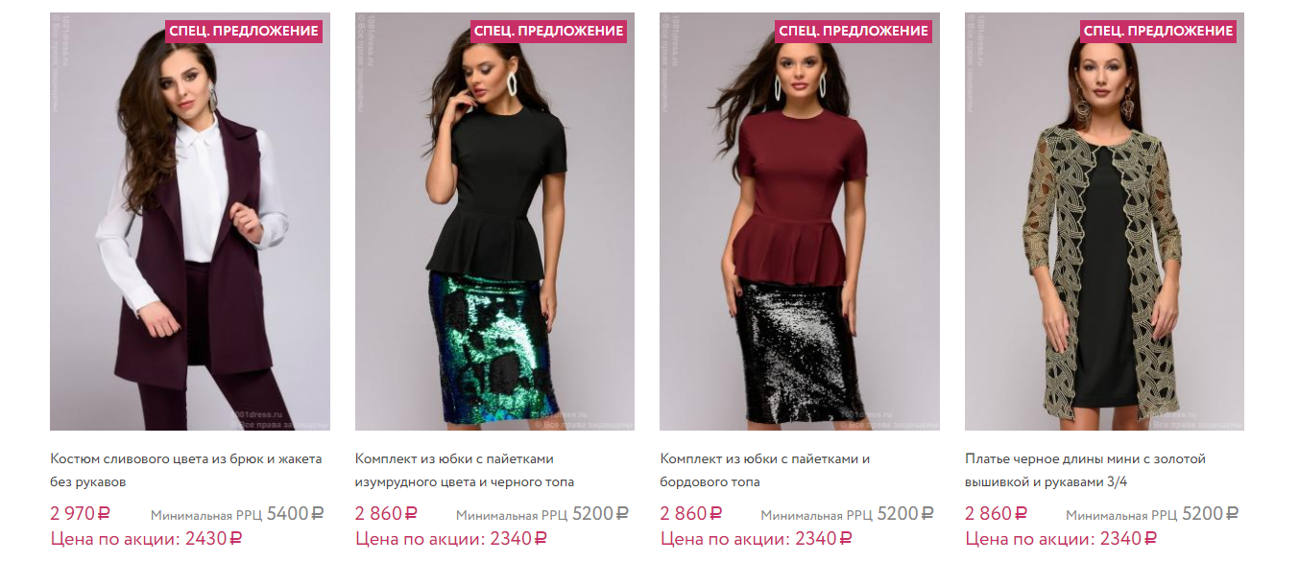
Task: Click 'Цена по акции: 2340 ₽' under the burgundy set
Action: point(756,539)
